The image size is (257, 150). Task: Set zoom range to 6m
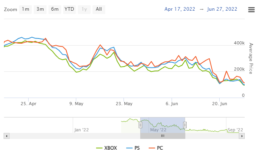click(x=55, y=10)
